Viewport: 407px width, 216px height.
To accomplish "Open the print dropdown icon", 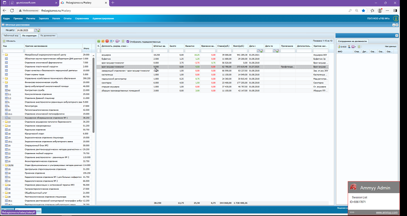I will click(x=112, y=41).
